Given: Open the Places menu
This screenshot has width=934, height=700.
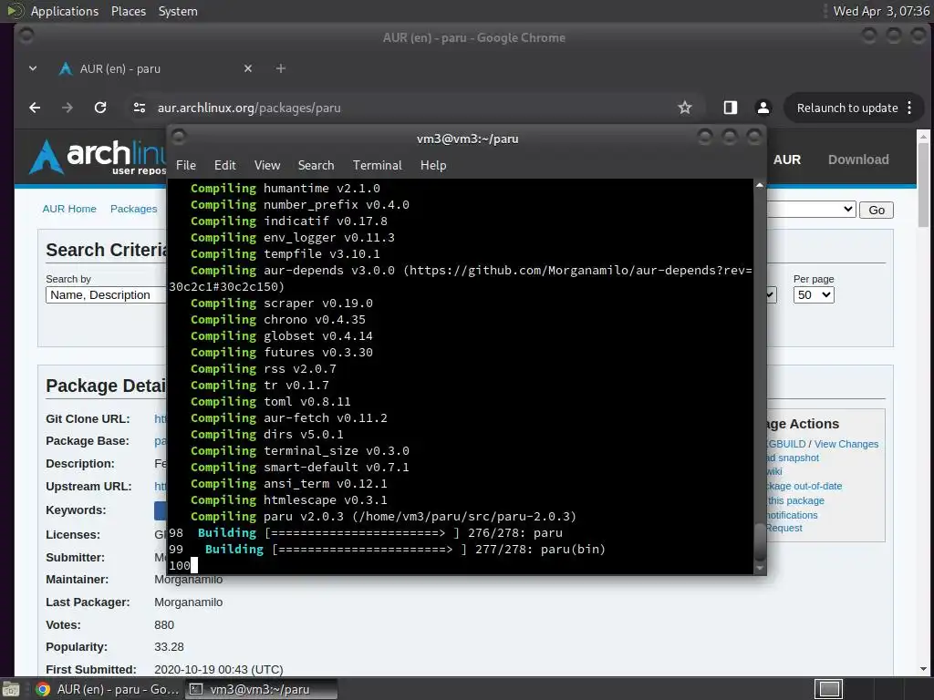Looking at the screenshot, I should 129,11.
